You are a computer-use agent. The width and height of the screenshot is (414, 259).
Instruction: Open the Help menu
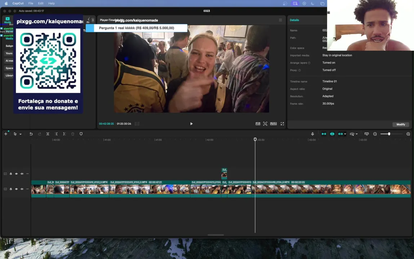tap(52, 4)
